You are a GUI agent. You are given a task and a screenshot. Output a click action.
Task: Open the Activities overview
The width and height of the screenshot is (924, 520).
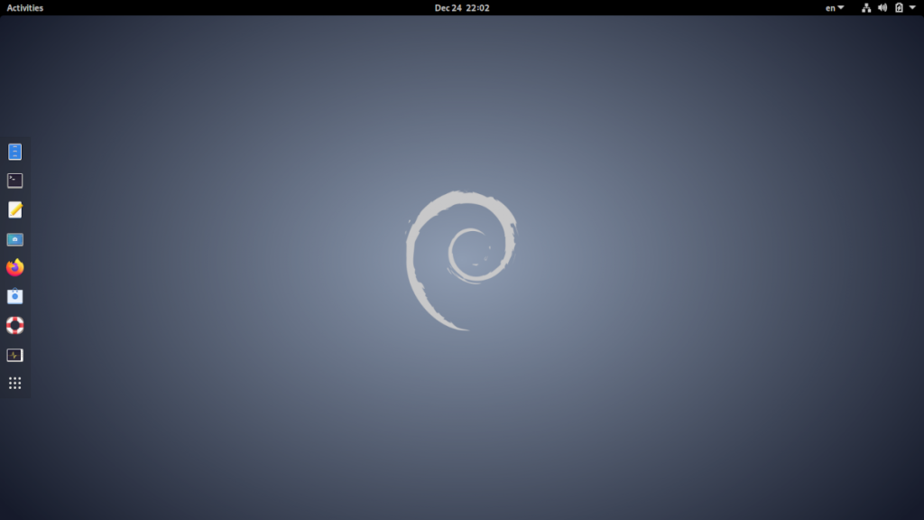(x=24, y=7)
